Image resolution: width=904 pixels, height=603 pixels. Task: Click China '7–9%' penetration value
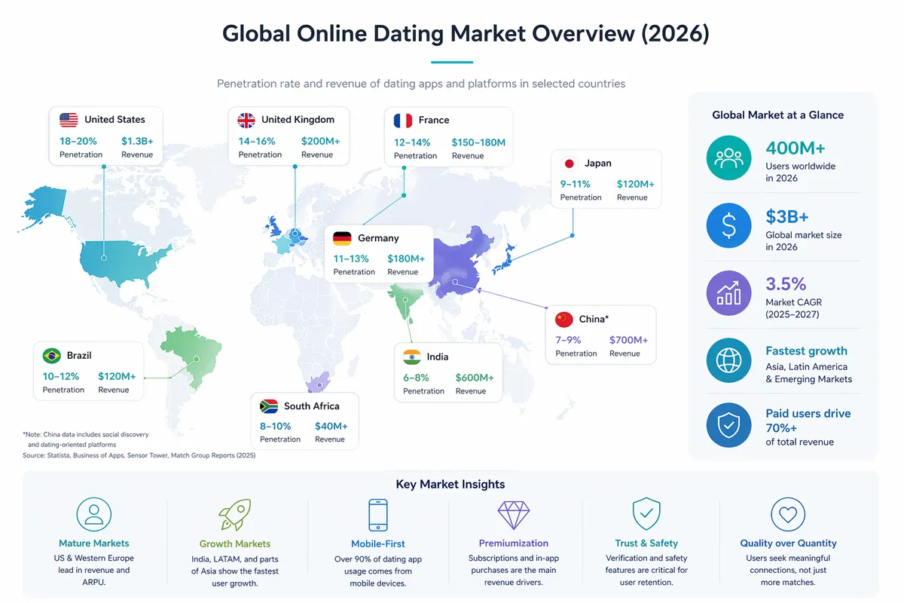pyautogui.click(x=568, y=340)
